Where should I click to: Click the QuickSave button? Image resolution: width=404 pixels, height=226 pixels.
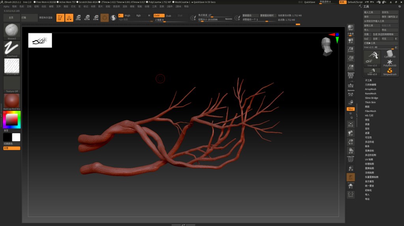pyautogui.click(x=310, y=2)
